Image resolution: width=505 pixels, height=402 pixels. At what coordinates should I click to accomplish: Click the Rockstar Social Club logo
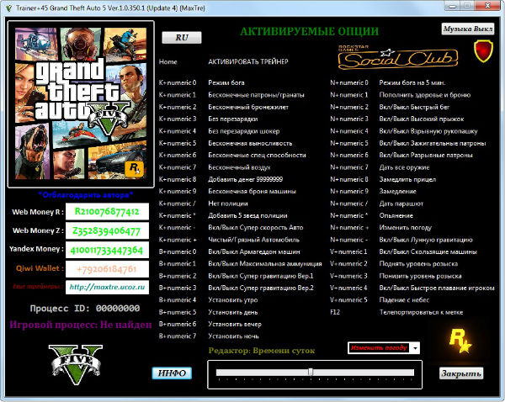coord(398,58)
